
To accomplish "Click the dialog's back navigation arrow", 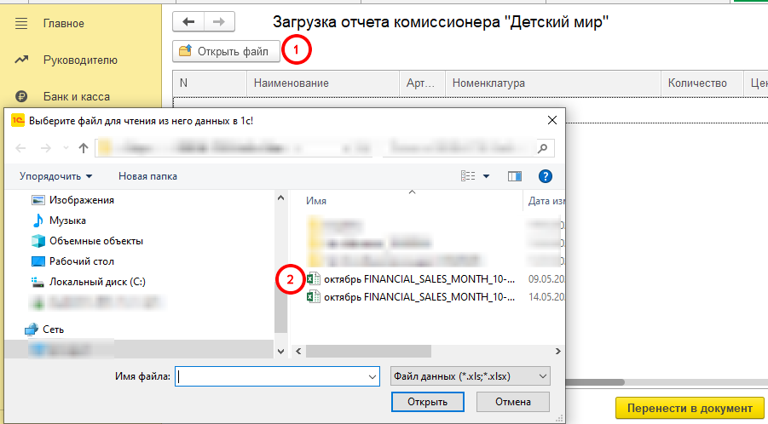I will tap(20, 147).
